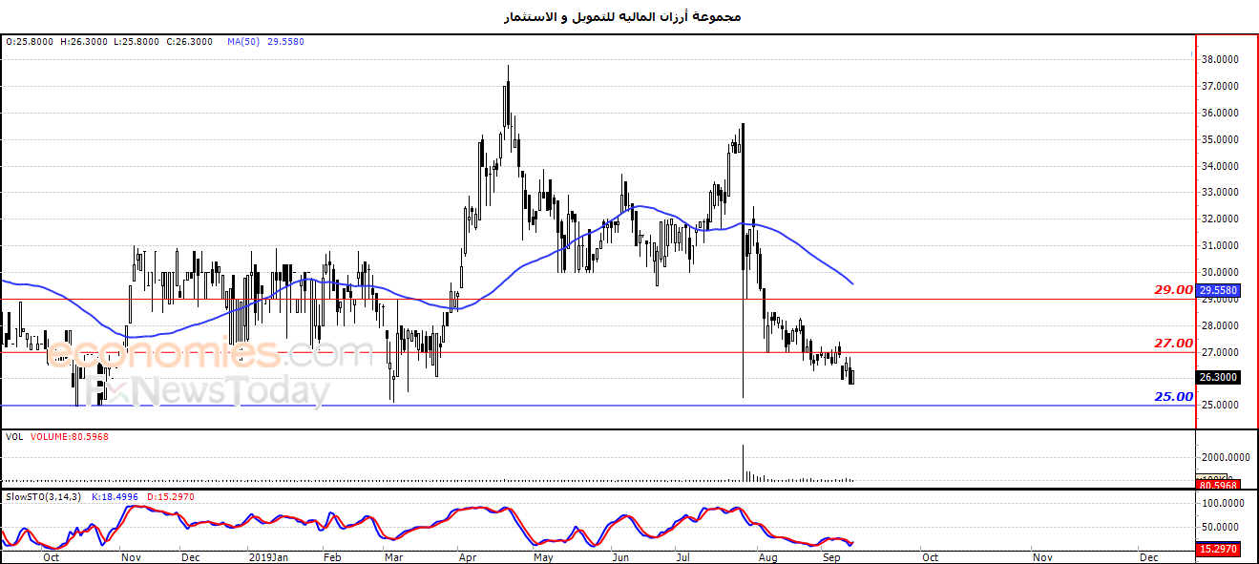Image resolution: width=1259 pixels, height=564 pixels.
Task: Click the tall volume spike bar
Action: pos(743,462)
